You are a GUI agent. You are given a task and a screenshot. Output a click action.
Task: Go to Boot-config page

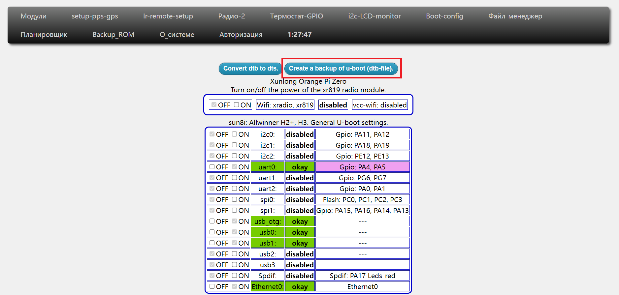pyautogui.click(x=444, y=16)
